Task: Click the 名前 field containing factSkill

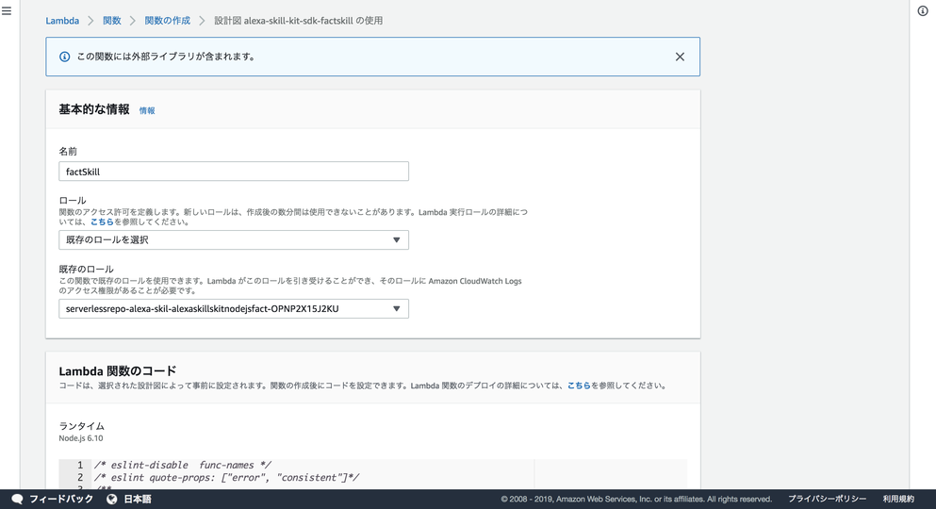Action: [234, 172]
